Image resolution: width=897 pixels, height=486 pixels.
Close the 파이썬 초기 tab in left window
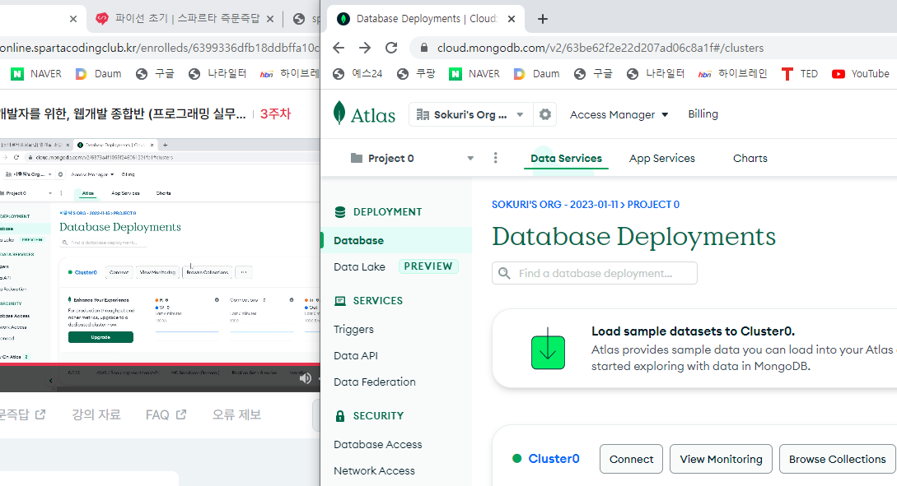(x=270, y=19)
